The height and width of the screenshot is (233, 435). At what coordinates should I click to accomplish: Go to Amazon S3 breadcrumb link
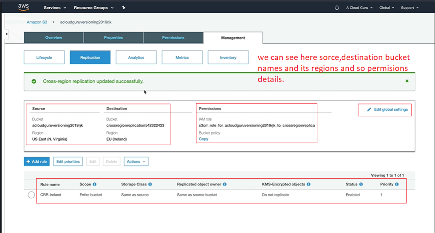coord(37,22)
